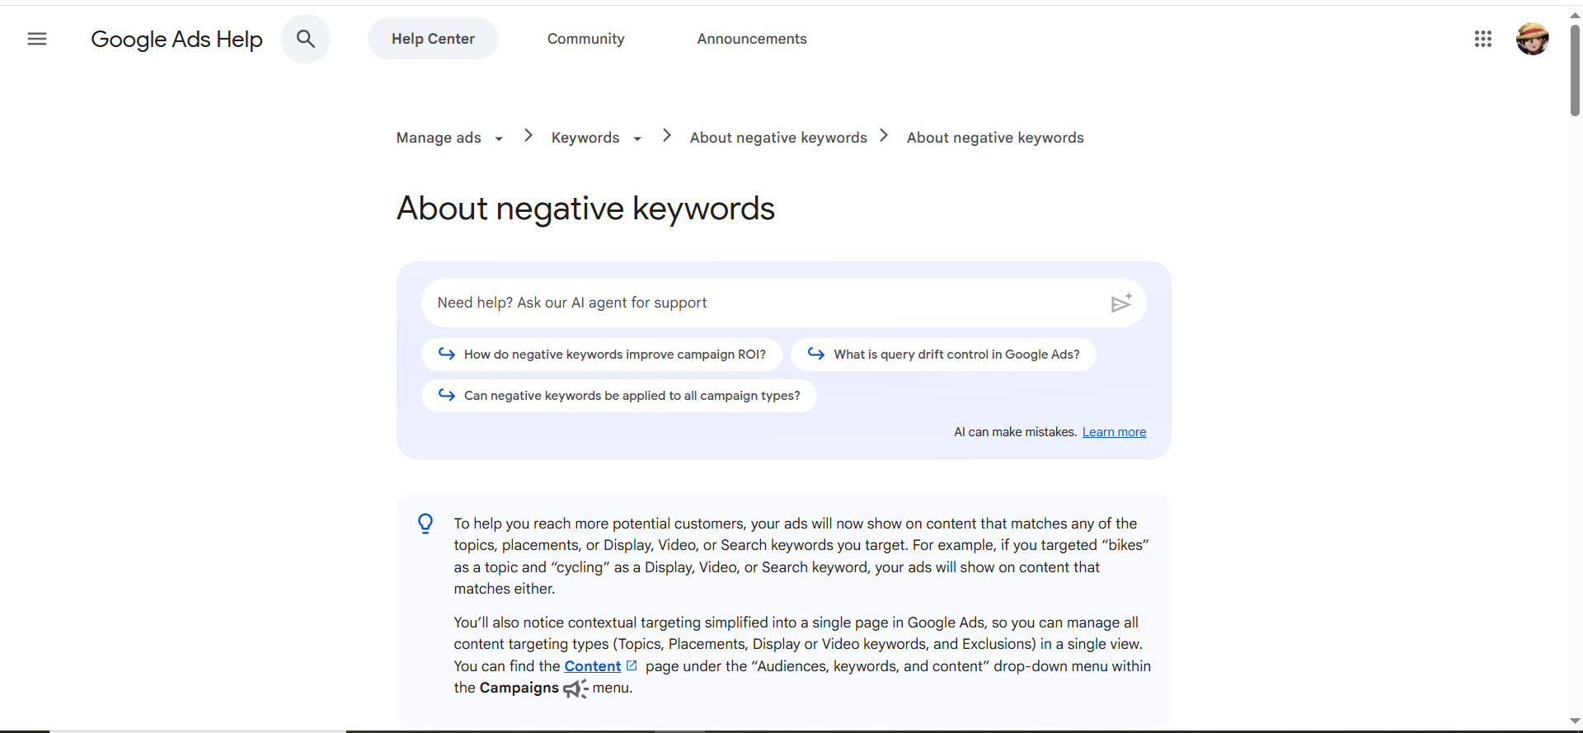Click the Campaigns megaphone icon
The image size is (1583, 733).
pos(575,688)
